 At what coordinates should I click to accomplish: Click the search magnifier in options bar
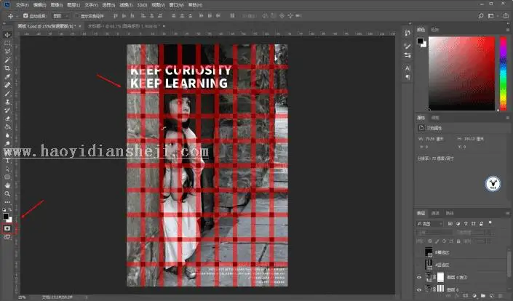tap(481, 16)
